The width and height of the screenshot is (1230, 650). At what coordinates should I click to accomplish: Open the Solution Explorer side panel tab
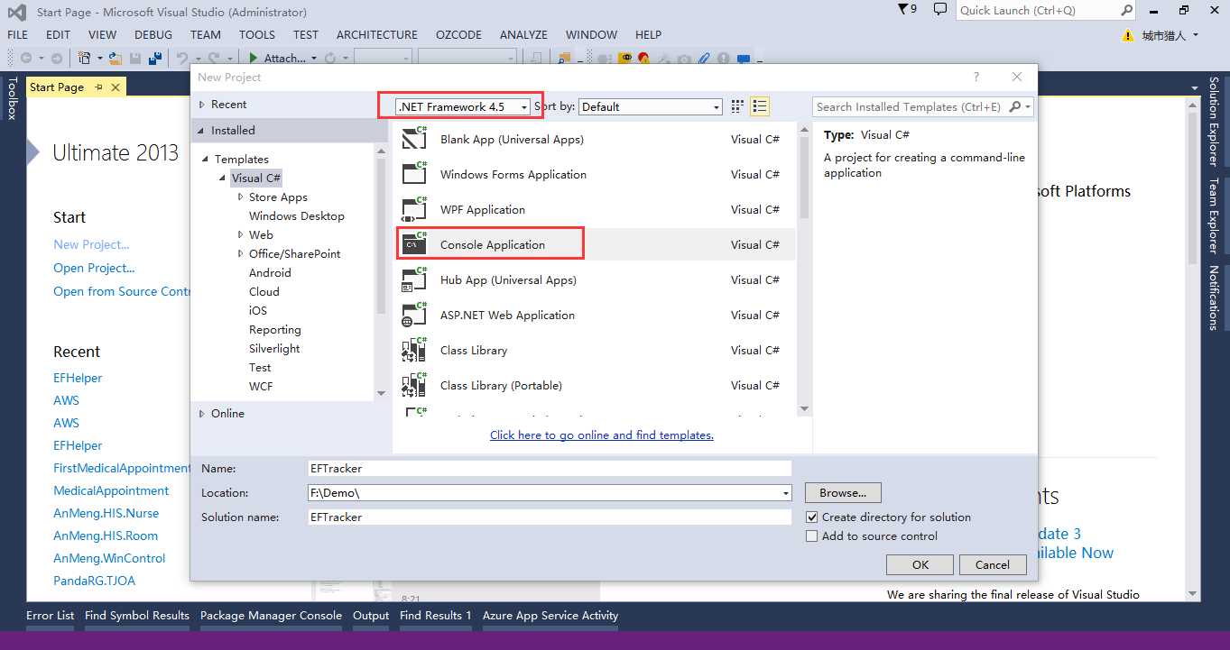coord(1214,122)
